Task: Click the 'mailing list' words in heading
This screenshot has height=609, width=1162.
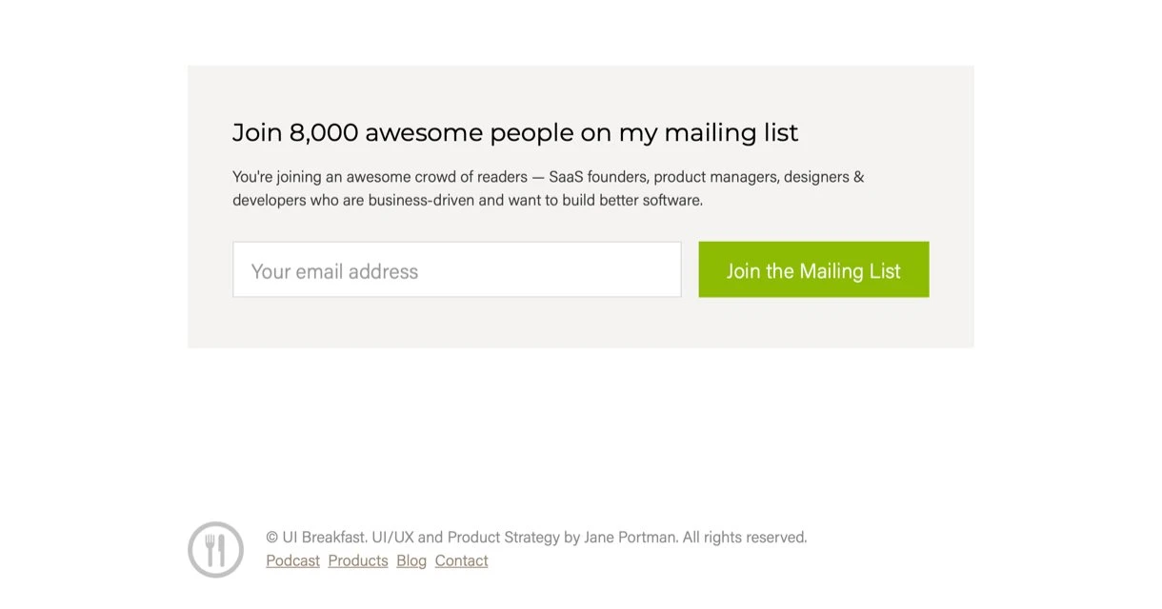Action: [x=731, y=132]
